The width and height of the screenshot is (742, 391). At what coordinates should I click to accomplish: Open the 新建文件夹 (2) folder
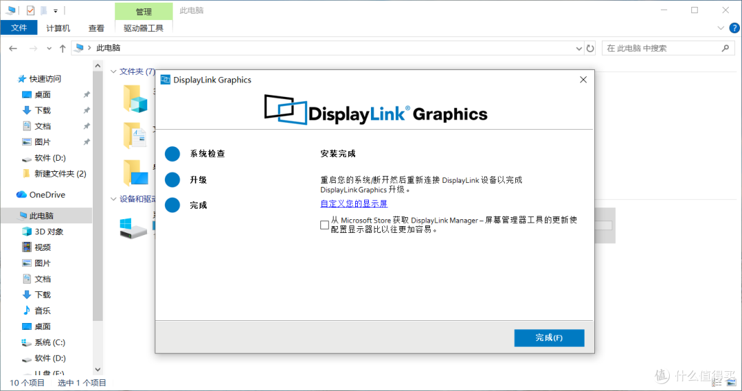click(x=60, y=174)
